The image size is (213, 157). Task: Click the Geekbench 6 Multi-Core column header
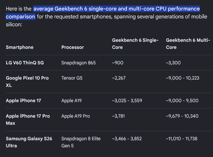(188, 44)
